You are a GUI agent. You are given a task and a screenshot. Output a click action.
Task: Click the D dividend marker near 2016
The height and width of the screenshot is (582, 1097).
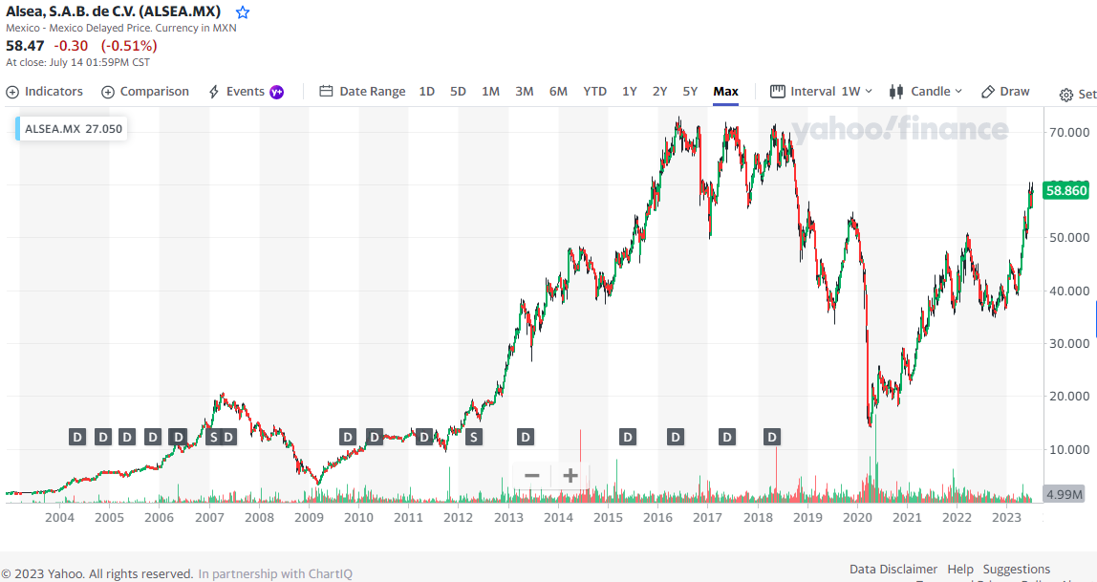676,437
